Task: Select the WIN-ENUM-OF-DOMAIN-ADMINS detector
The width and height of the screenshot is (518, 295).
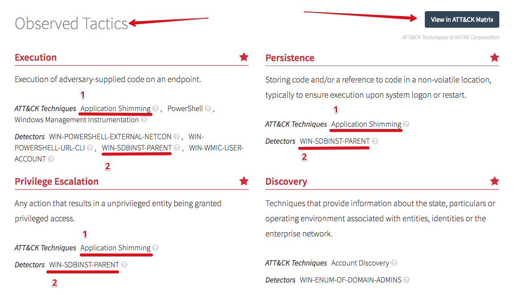Action: 350,280
